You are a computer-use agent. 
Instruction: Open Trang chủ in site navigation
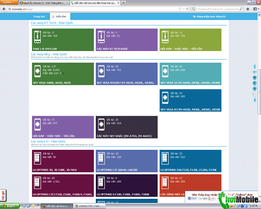39,16
